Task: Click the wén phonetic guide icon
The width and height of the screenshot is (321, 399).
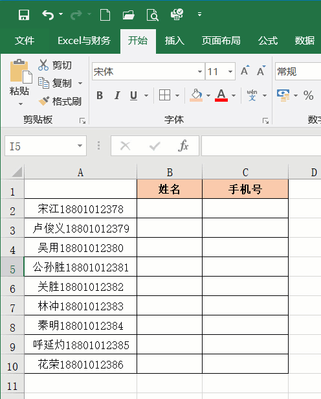Action: (252, 95)
